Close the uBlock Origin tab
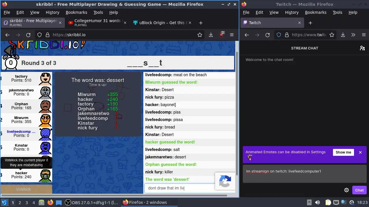Viewport: 369px width, 207px height. pos(190,23)
